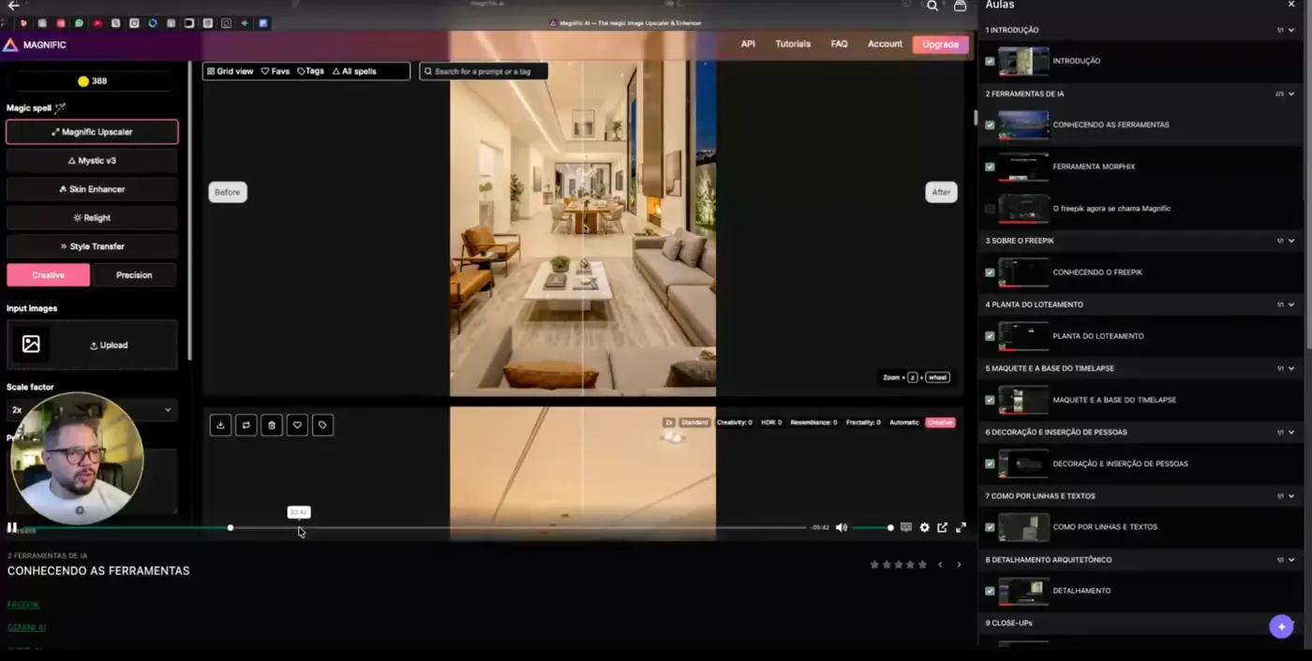The width and height of the screenshot is (1312, 661).
Task: Select Mystic v3 spell
Action: click(92, 161)
